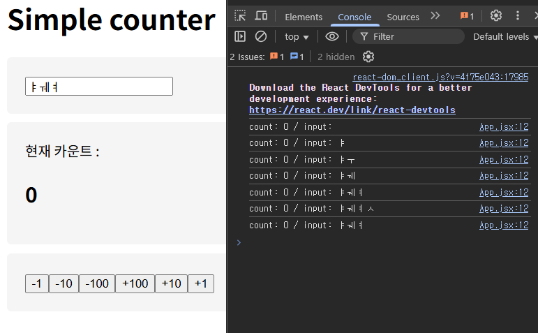Open the blue message issue count

297,57
